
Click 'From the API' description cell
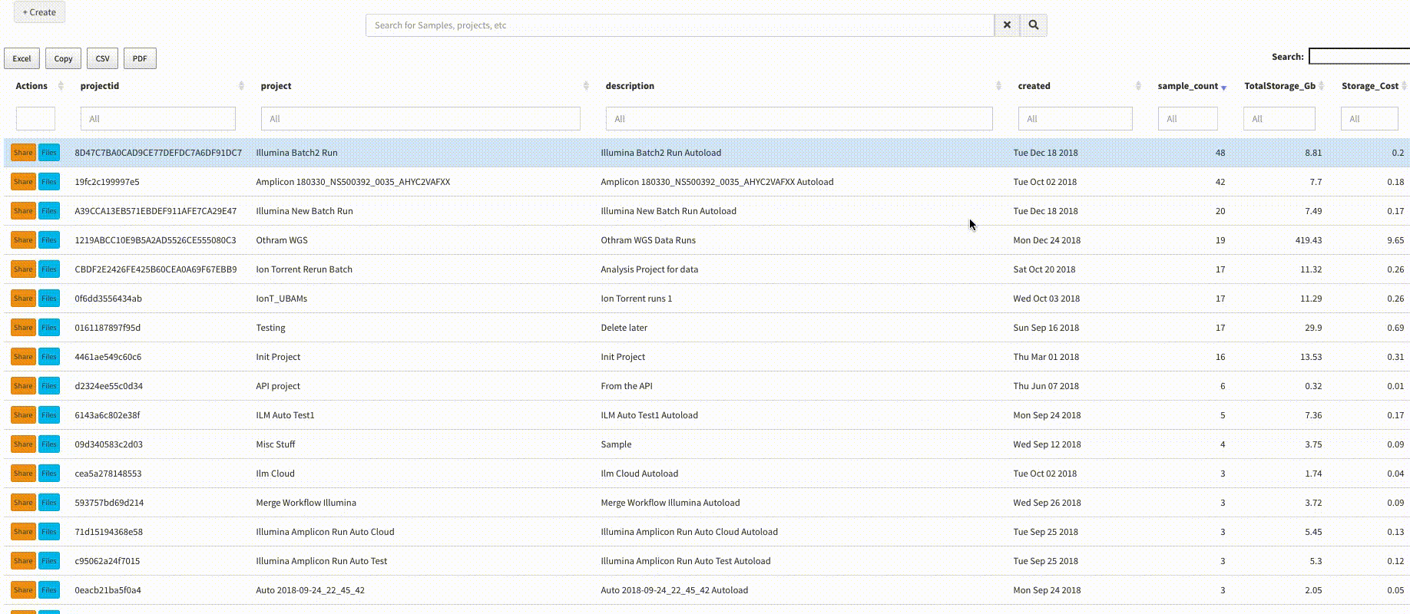[627, 386]
